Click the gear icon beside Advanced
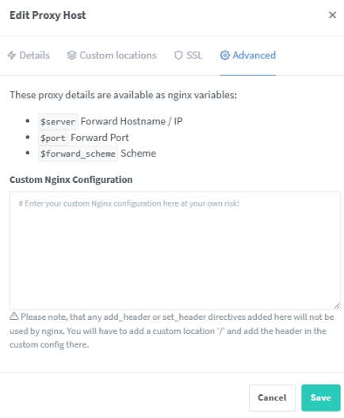This screenshot has width=344, height=418. (x=224, y=55)
